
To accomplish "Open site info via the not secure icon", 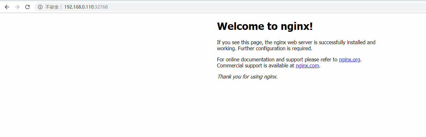I will [40, 7].
